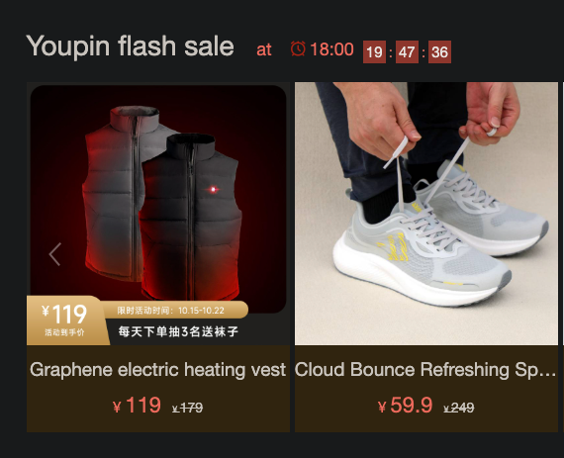The image size is (564, 458).
Task: Click the ¥119 sale price of the vest
Action: (x=137, y=406)
